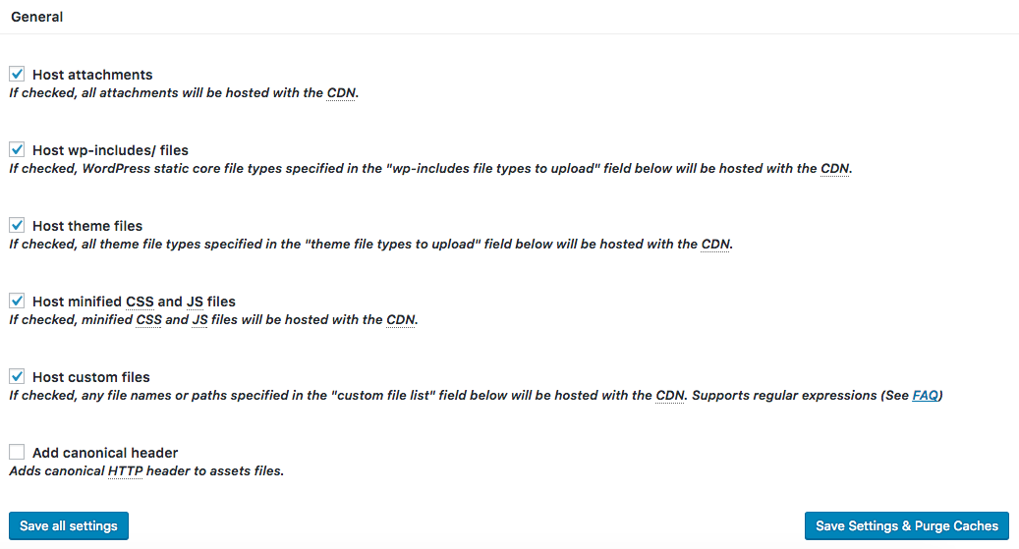This screenshot has height=549, width=1019.
Task: Click the General section heading
Action: 37,17
